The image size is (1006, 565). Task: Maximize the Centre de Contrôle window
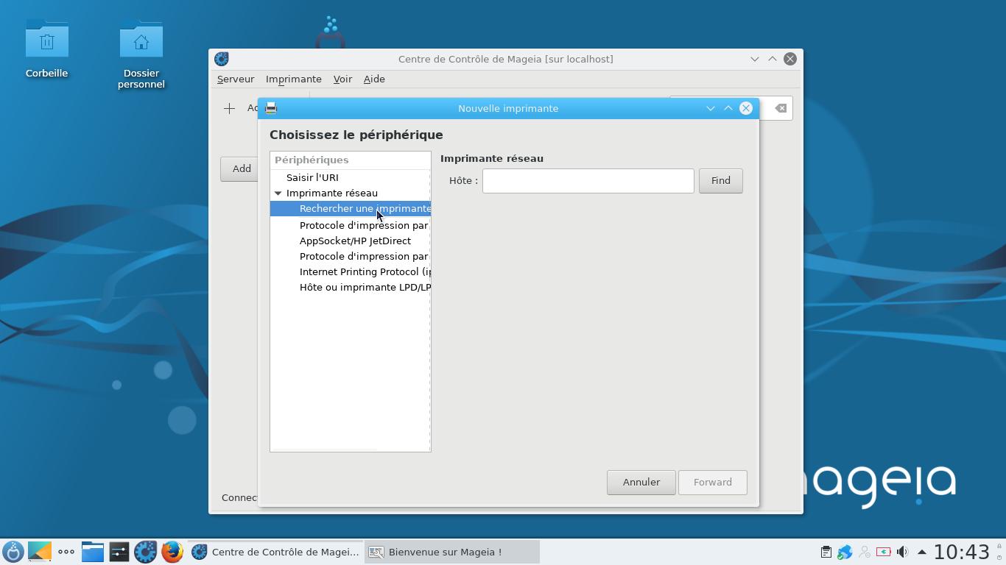[x=773, y=59]
